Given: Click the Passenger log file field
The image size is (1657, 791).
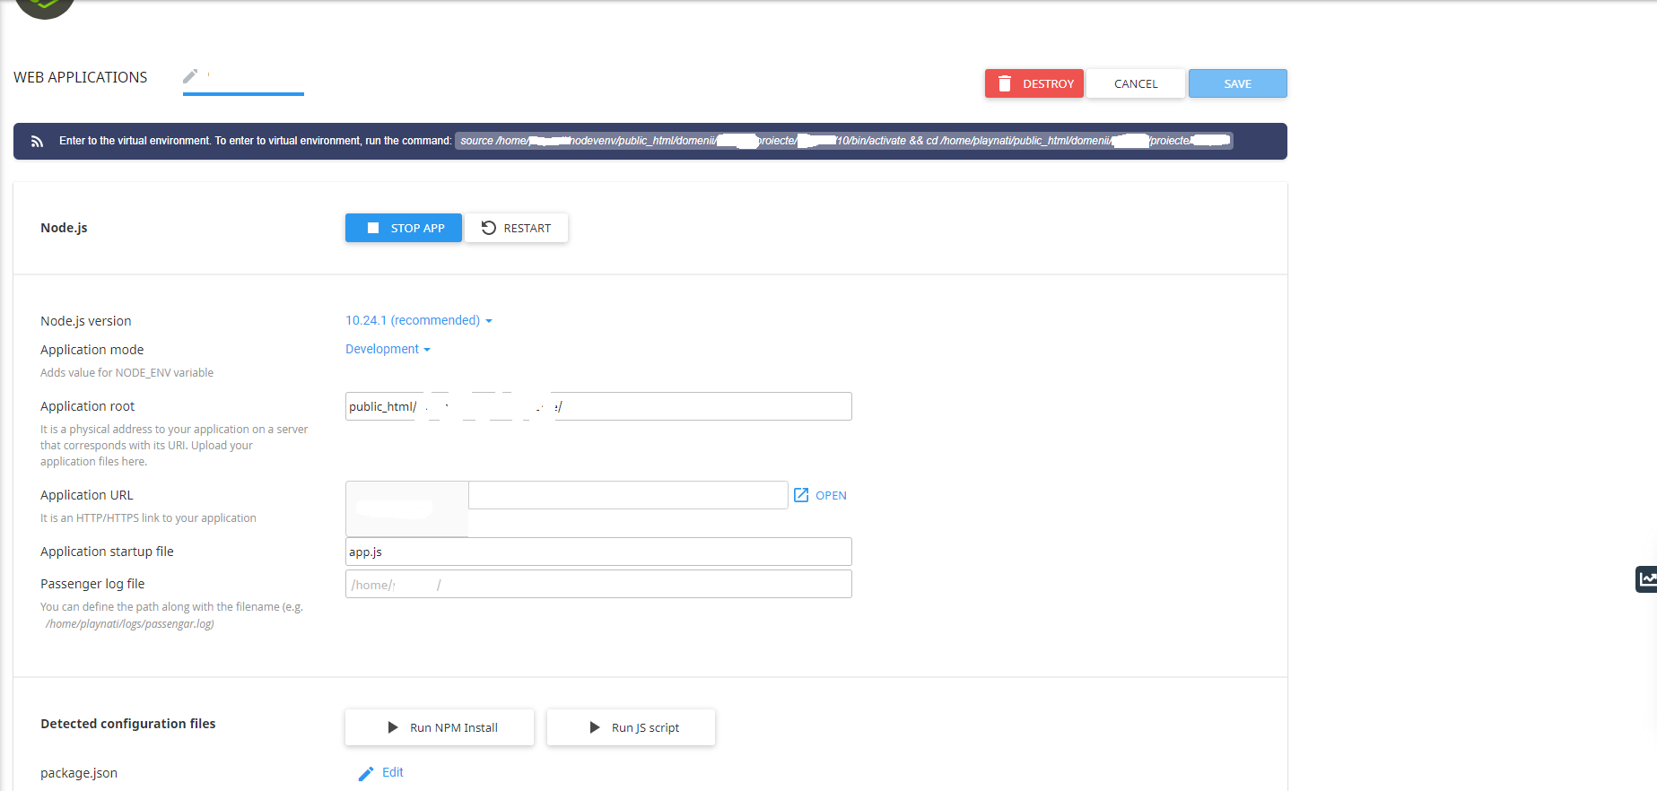Looking at the screenshot, I should tap(598, 584).
